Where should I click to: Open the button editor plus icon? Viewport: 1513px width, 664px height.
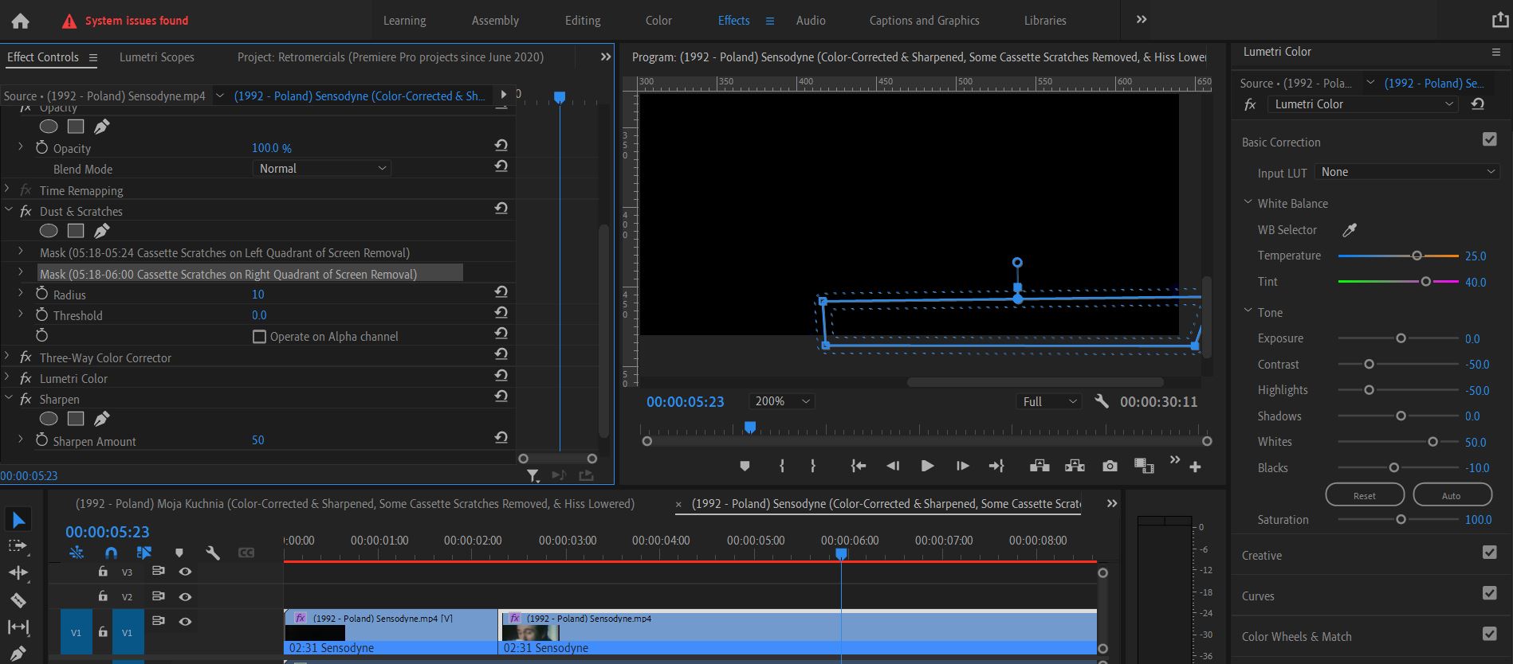(x=1195, y=467)
